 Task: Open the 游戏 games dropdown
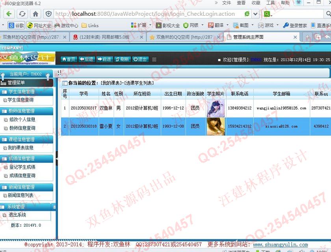click(x=268, y=26)
